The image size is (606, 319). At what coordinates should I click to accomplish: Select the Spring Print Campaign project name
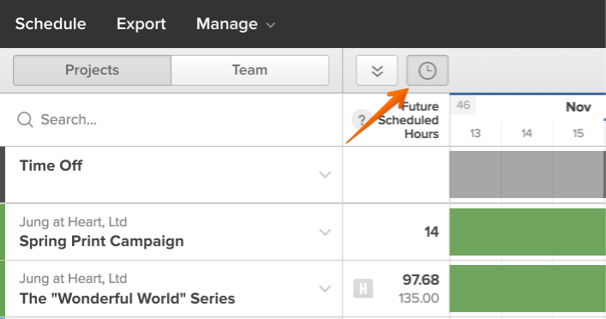click(102, 241)
